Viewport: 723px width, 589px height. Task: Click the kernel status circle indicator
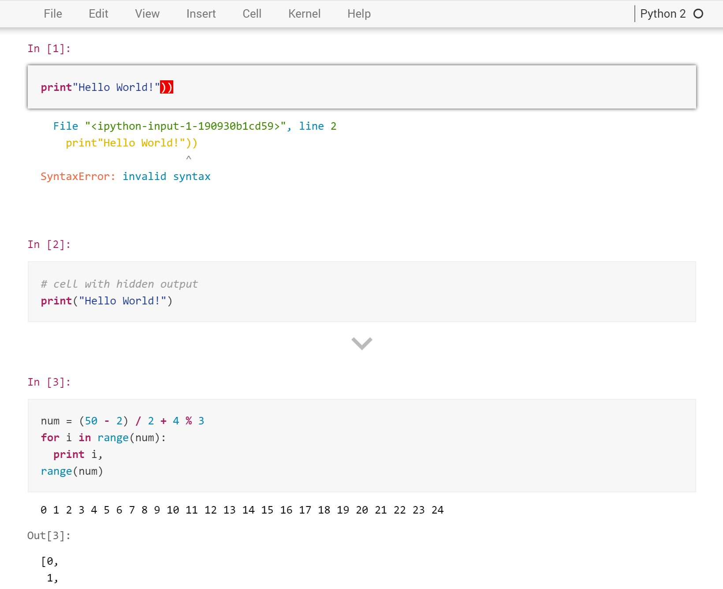[698, 14]
